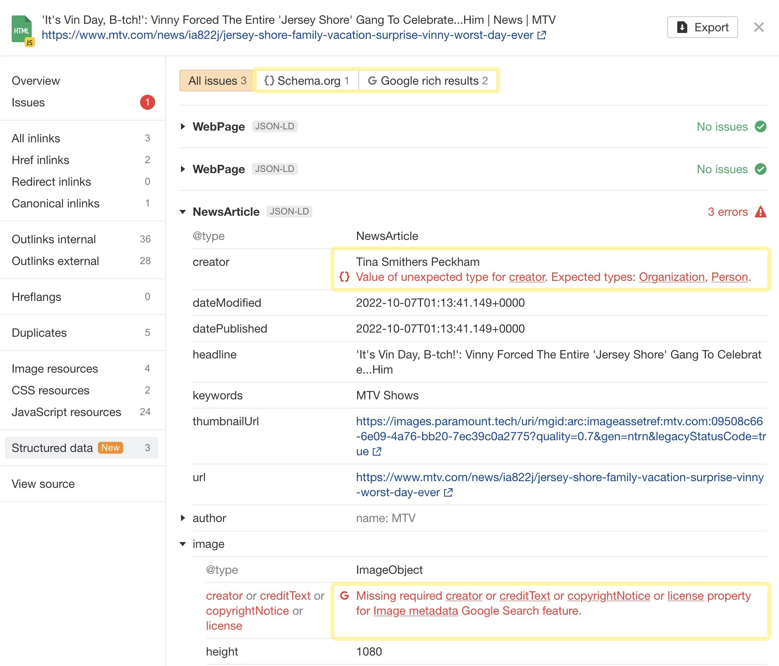Click the external link icon beside the url value
Viewport: 779px width, 666px height.
point(449,492)
